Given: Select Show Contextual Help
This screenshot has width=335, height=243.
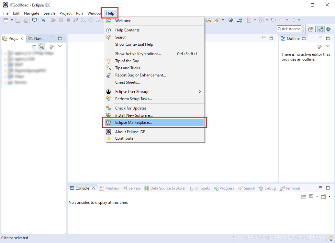Looking at the screenshot, I should click(154, 44).
